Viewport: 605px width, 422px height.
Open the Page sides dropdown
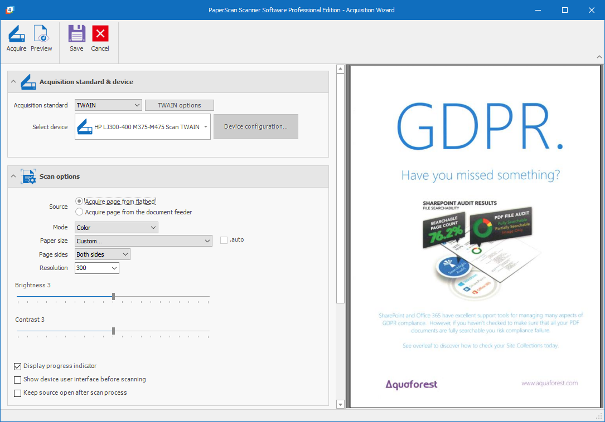(x=102, y=254)
